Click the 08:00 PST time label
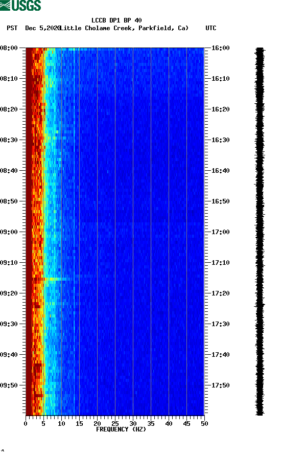The image size is (282, 456). click(x=9, y=48)
